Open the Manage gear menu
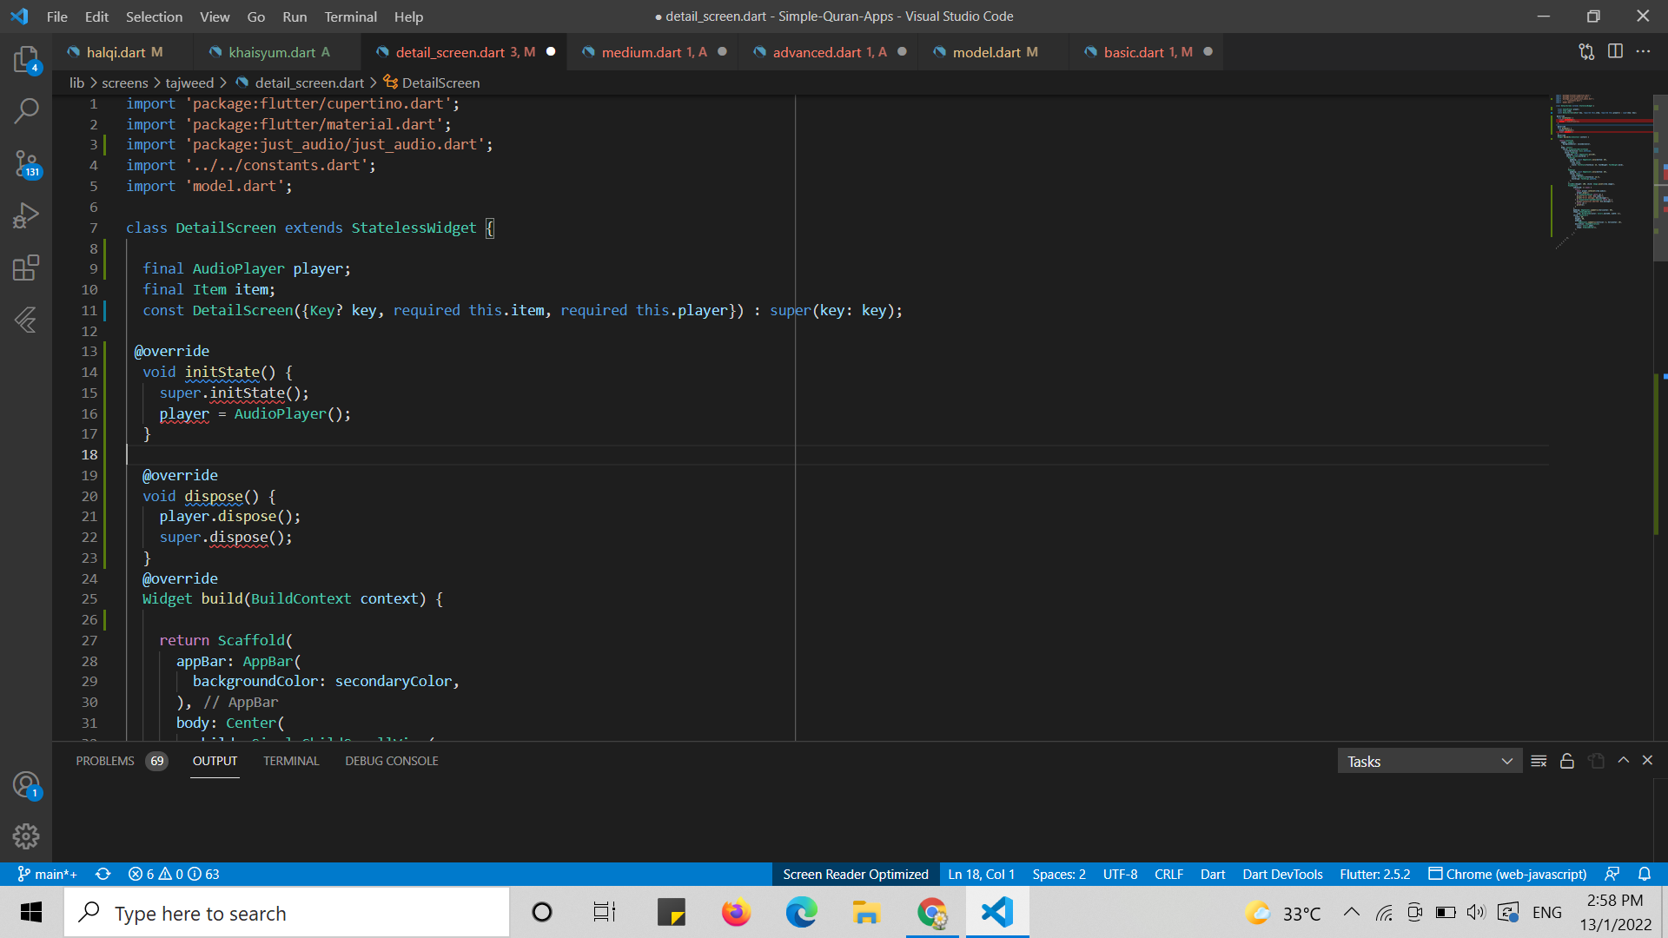Screen dimensions: 1668x938 26,836
